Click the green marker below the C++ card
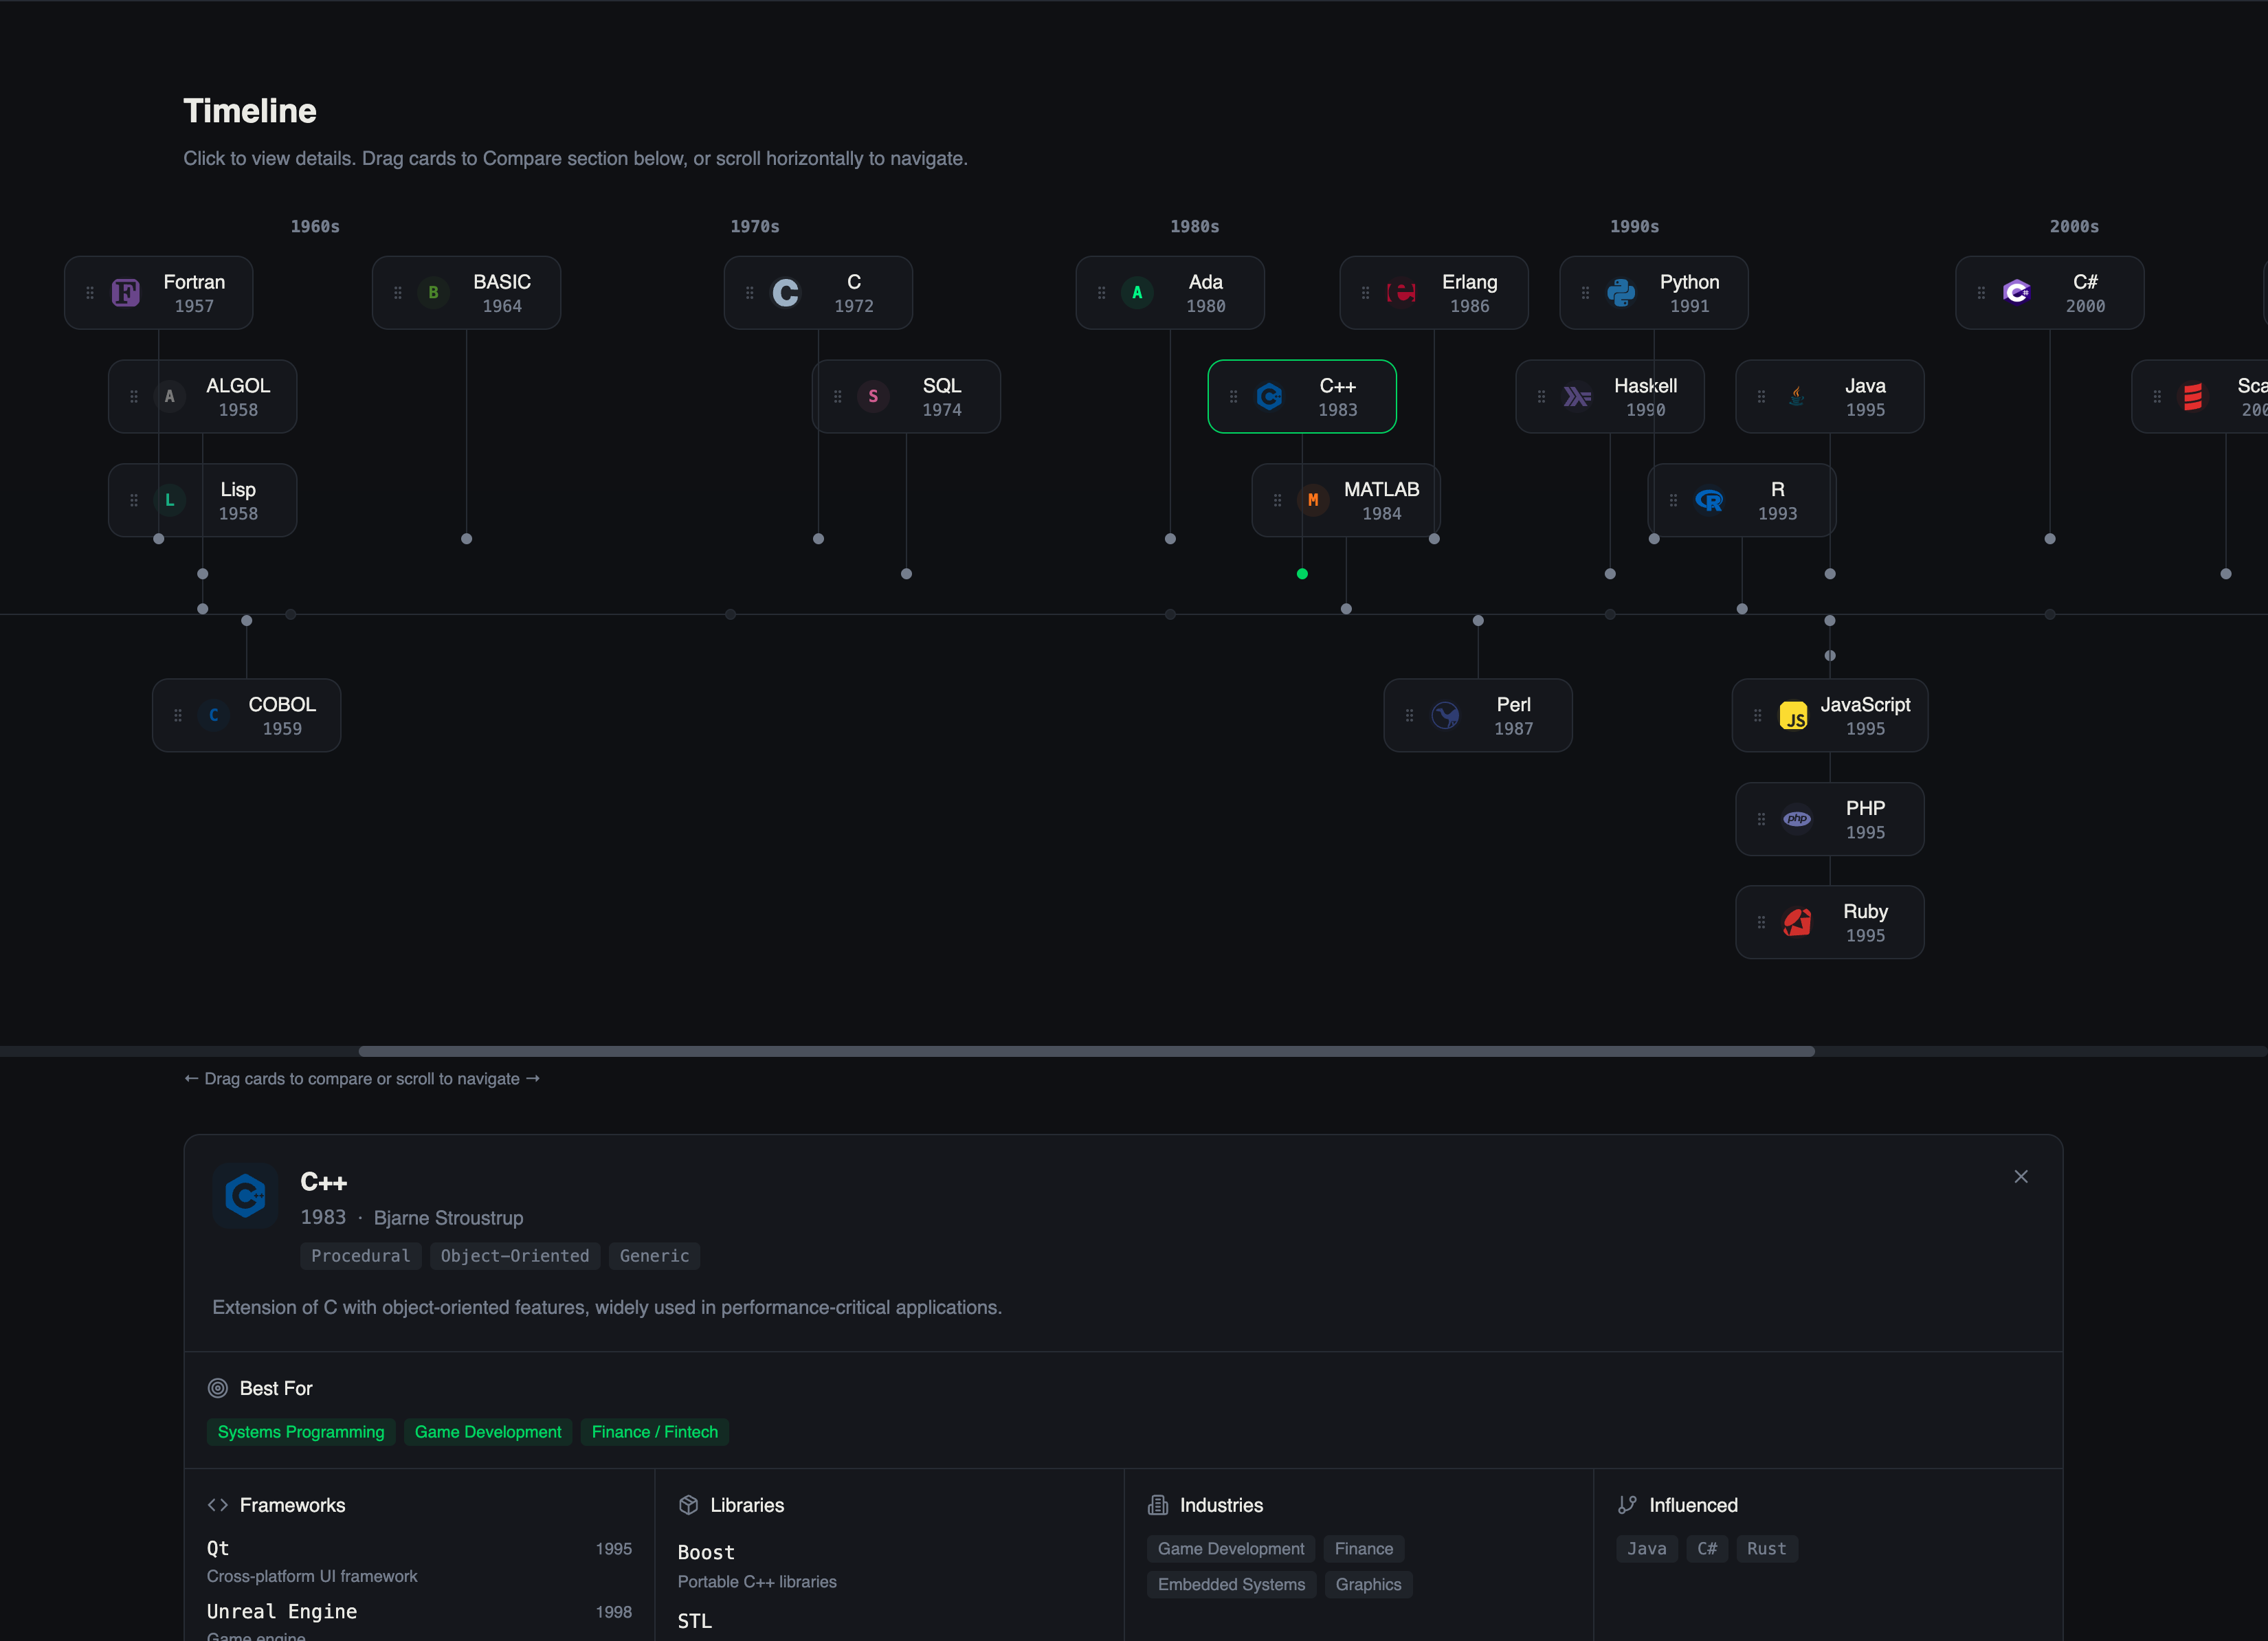Screen dimensions: 2268x1641 pyautogui.click(x=1302, y=574)
